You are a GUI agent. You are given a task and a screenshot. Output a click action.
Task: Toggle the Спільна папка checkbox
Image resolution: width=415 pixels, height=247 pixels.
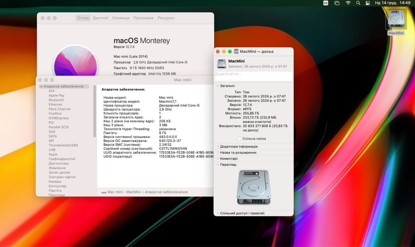coord(239,138)
